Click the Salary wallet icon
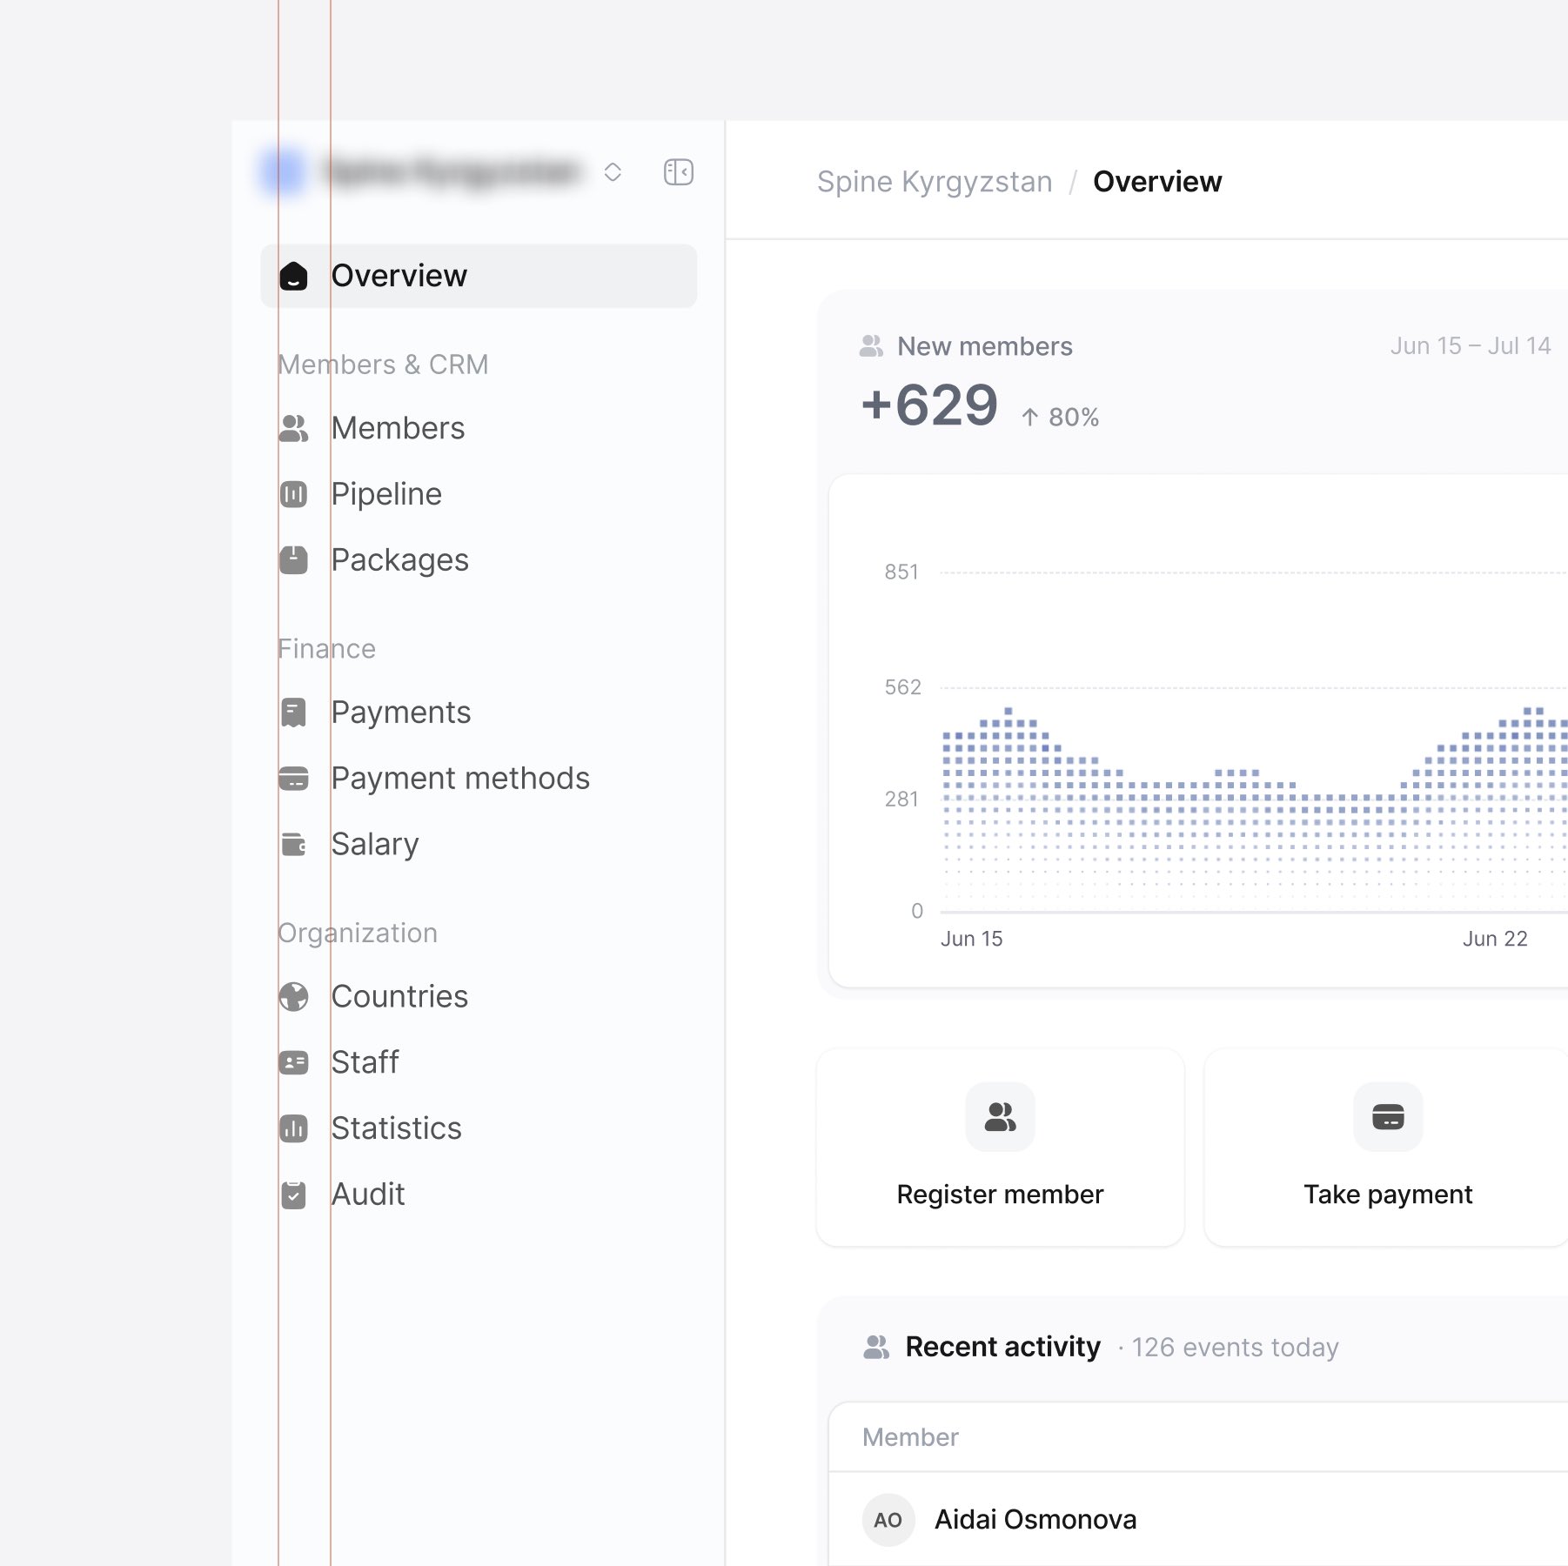 [294, 844]
